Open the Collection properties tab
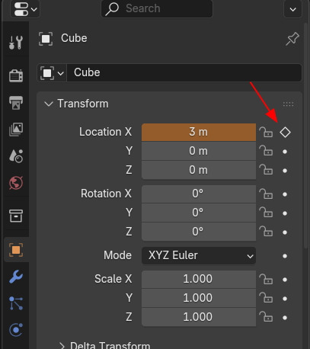The image size is (310, 349). (16, 216)
